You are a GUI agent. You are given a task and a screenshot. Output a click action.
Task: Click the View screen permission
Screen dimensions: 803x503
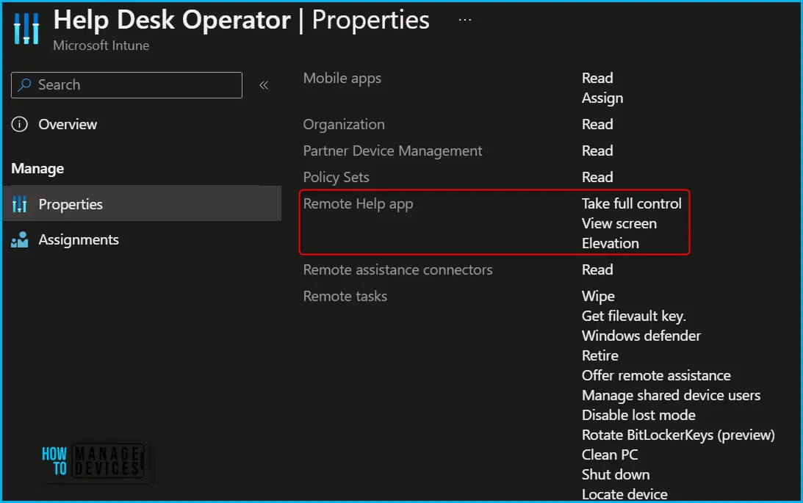point(619,224)
